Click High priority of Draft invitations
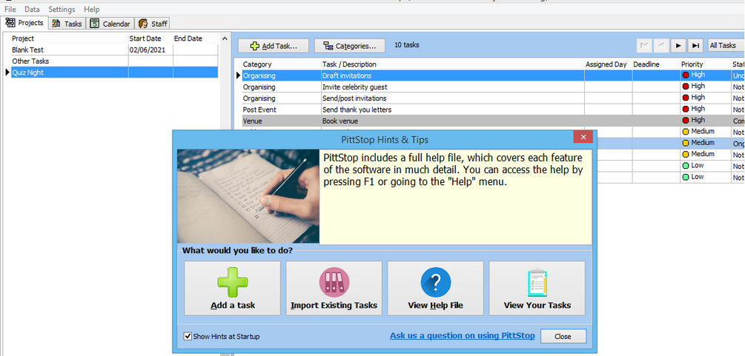Viewport: 745px width, 356px height. pos(706,75)
